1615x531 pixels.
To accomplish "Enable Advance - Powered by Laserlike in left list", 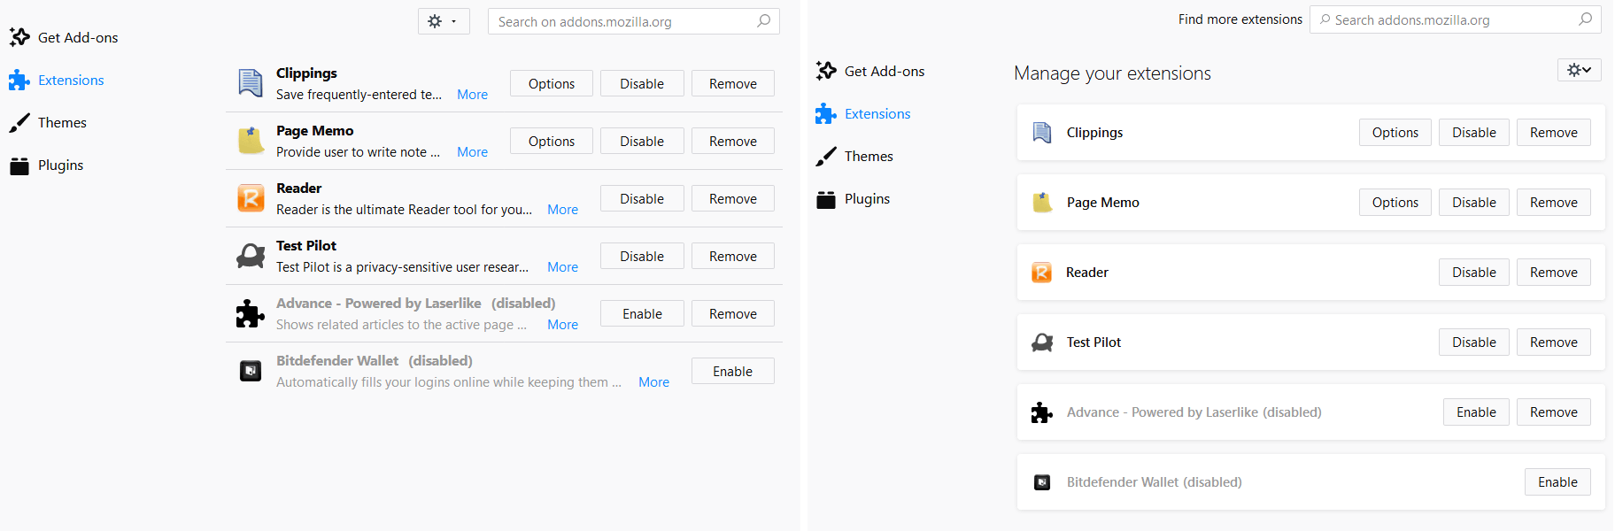I will tap(642, 313).
